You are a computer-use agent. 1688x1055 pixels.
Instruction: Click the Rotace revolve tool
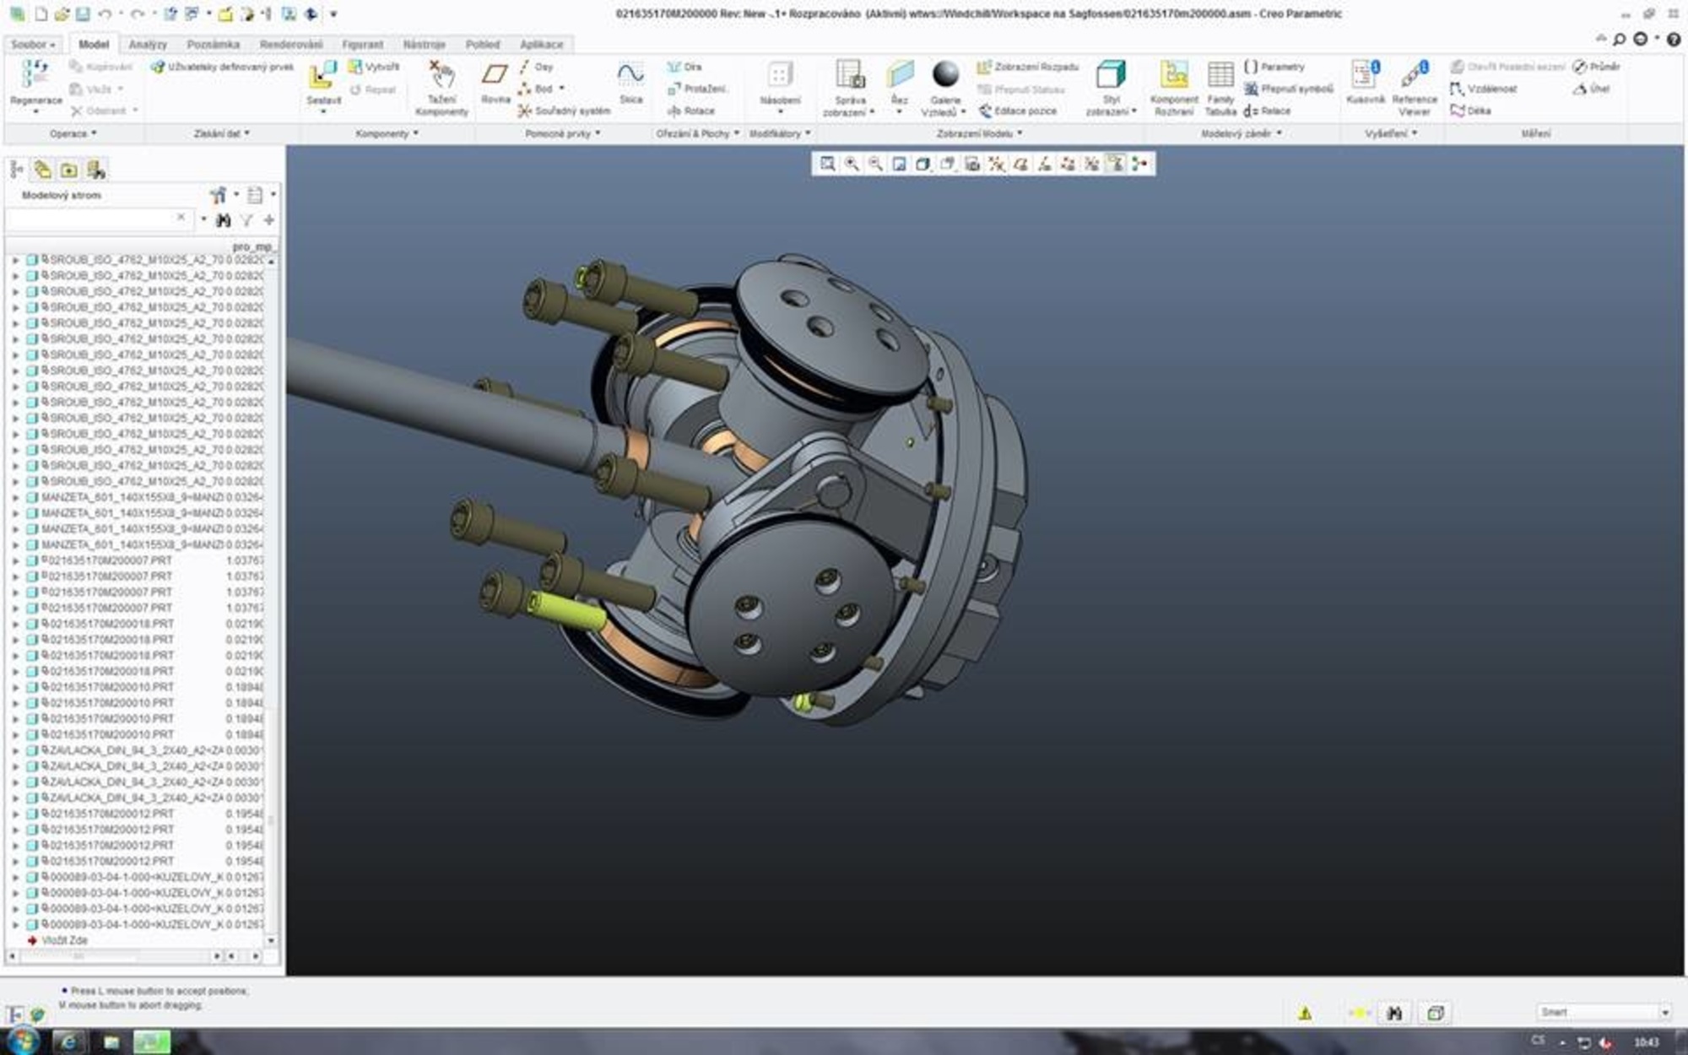coord(690,111)
